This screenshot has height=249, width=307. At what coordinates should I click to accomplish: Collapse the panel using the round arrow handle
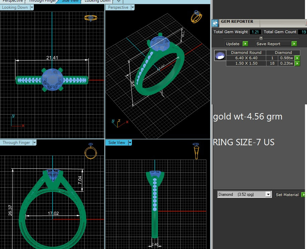(261, 38)
